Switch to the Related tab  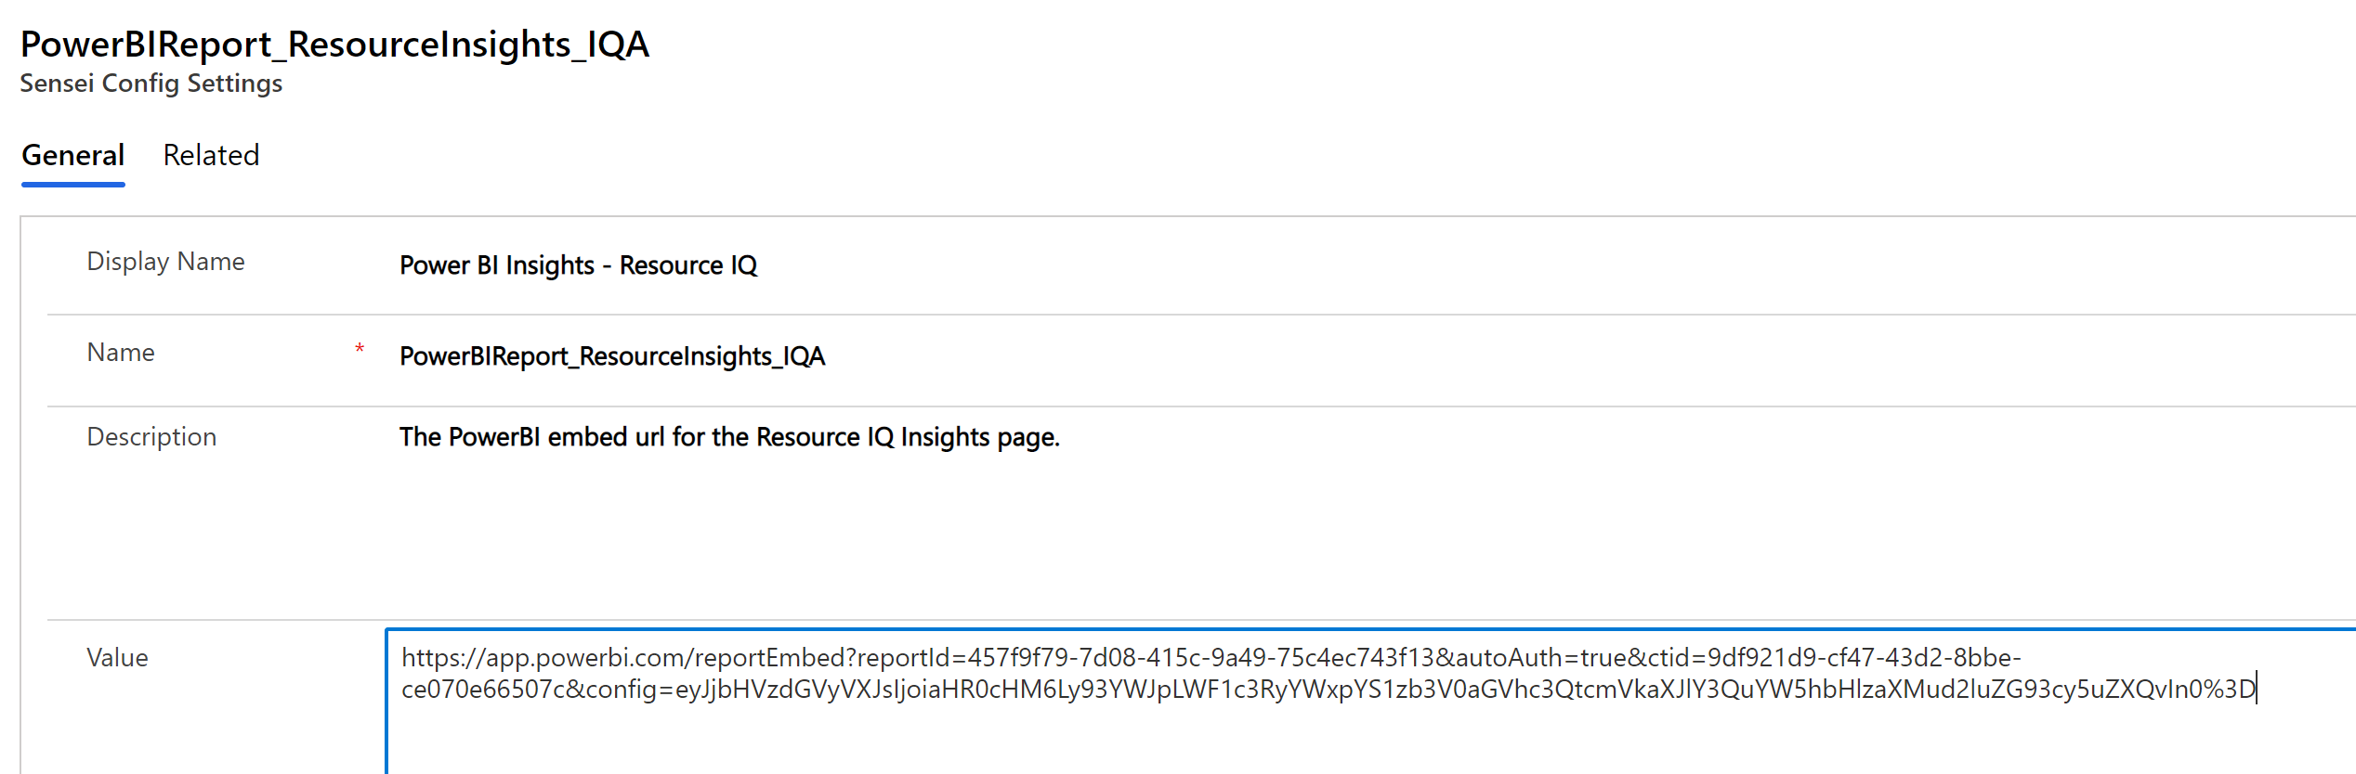click(x=211, y=155)
